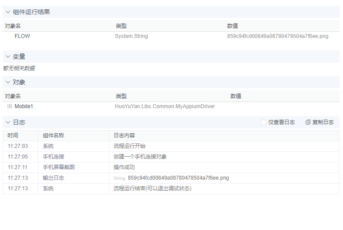Click the 组件名称 column header
The width and height of the screenshot is (343, 230).
coord(53,136)
